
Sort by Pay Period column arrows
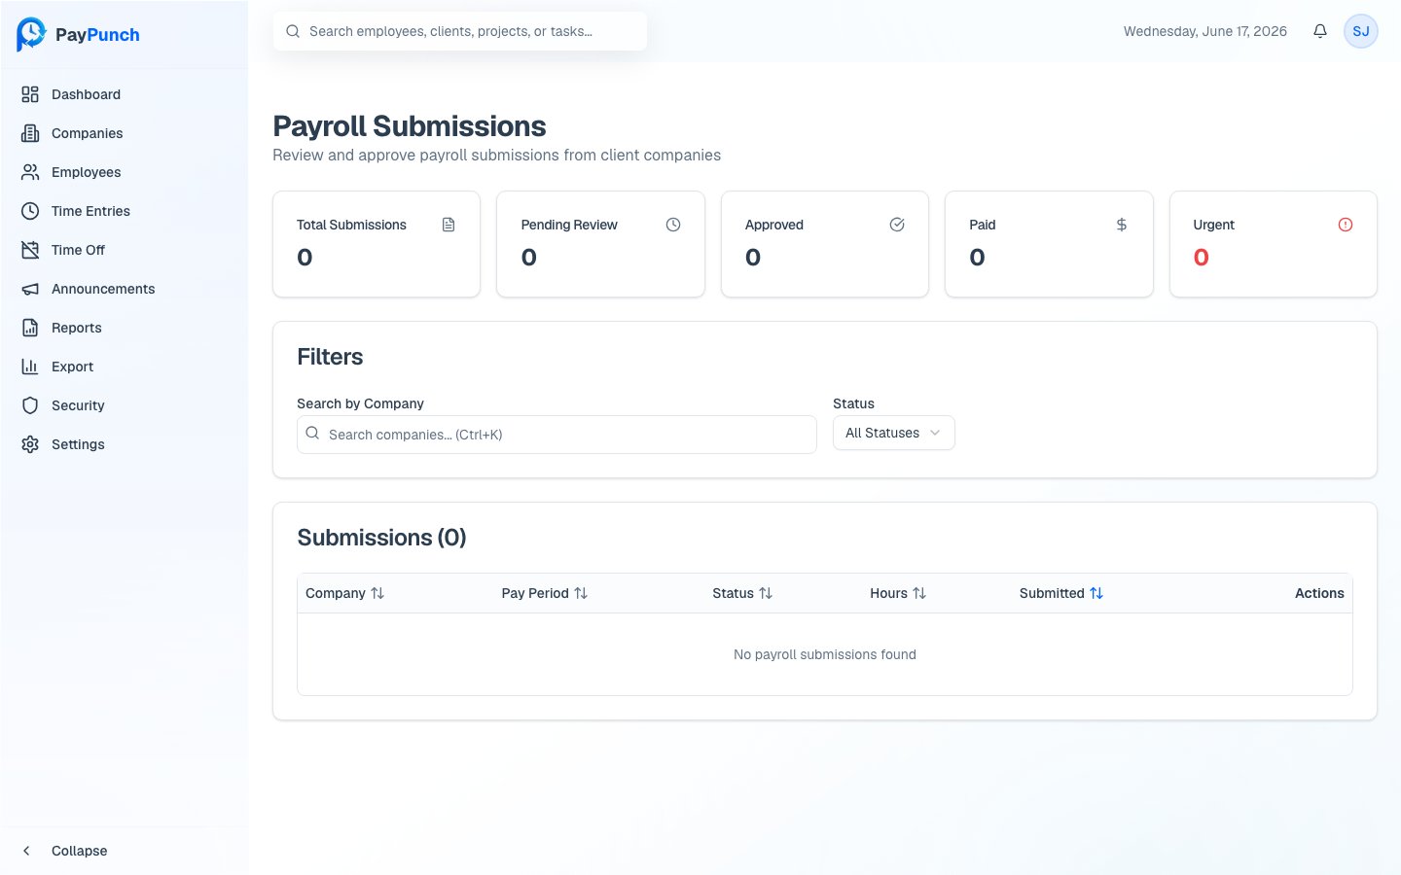581,593
